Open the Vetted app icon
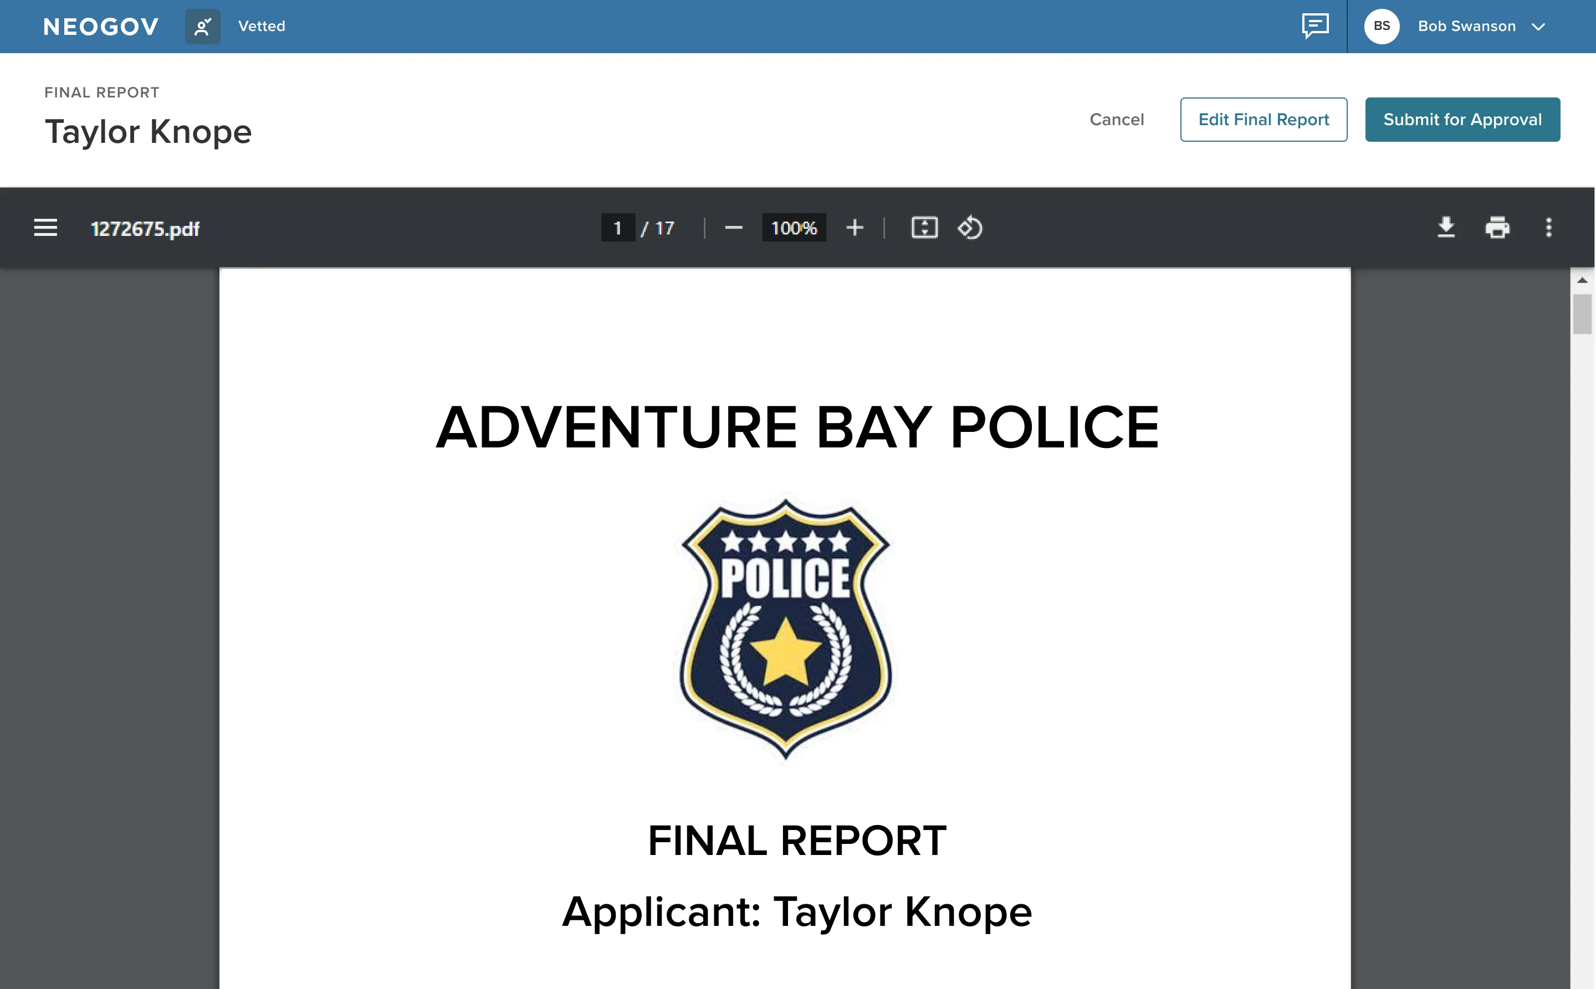This screenshot has height=989, width=1596. 203,26
